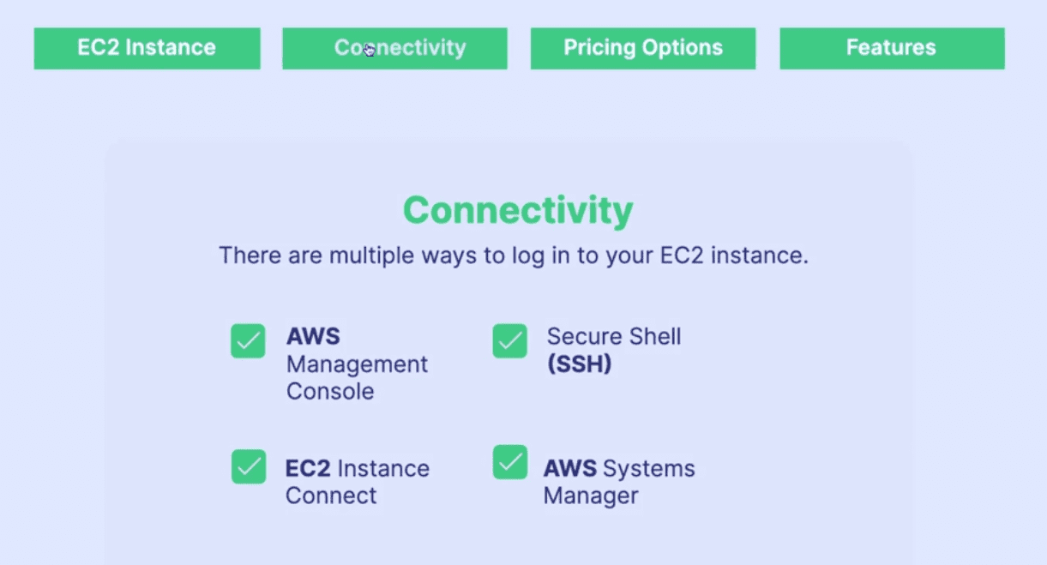Click the bold (SSH) abbreviation

(580, 364)
